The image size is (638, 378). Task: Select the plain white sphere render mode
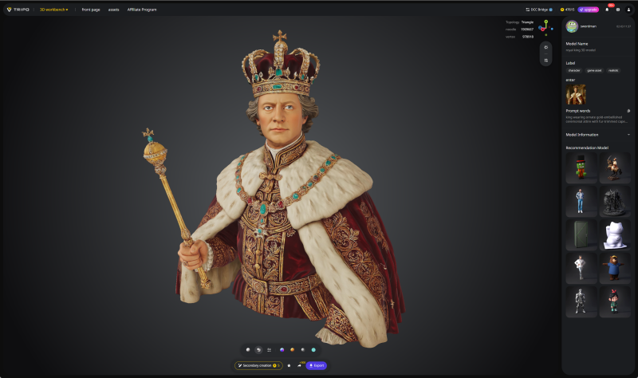248,349
